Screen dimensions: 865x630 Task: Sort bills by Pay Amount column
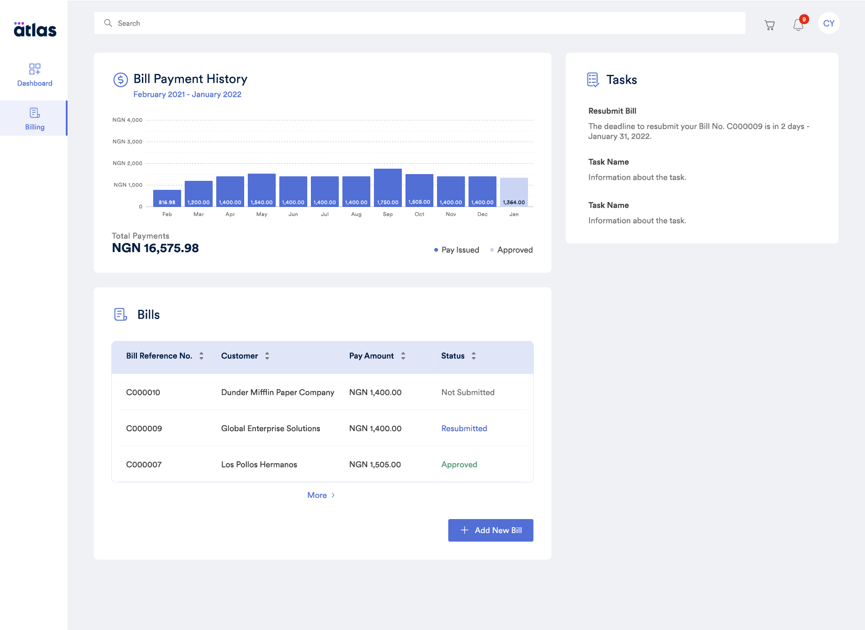(404, 356)
